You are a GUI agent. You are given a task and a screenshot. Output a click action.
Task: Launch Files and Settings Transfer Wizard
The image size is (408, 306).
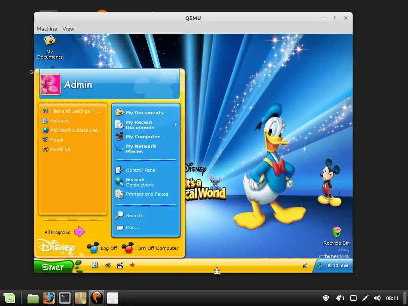(72, 111)
